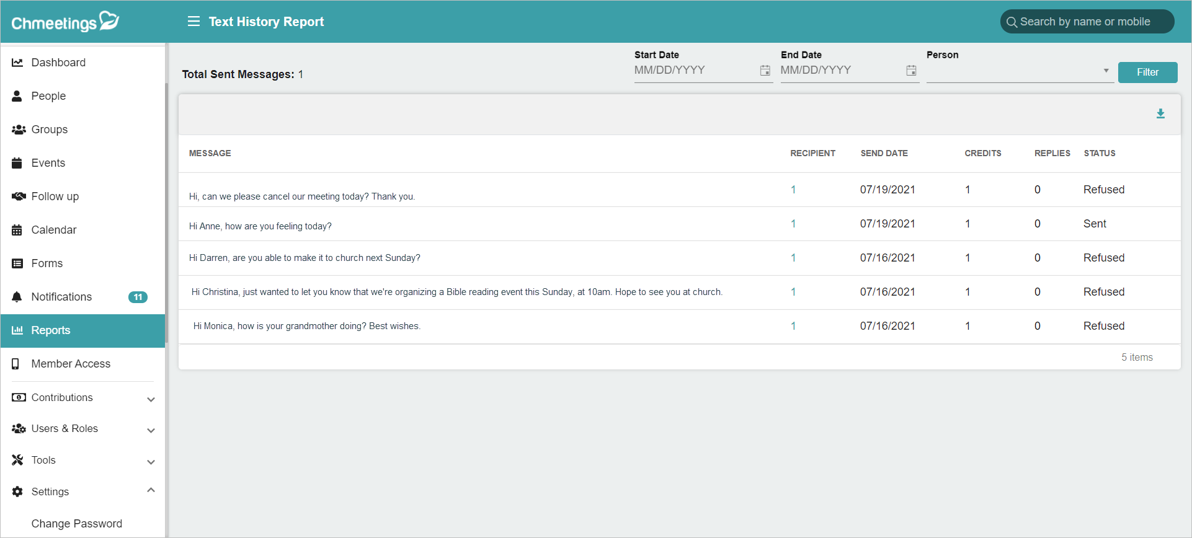1192x538 pixels.
Task: Click the STATUS column header
Action: click(1100, 153)
